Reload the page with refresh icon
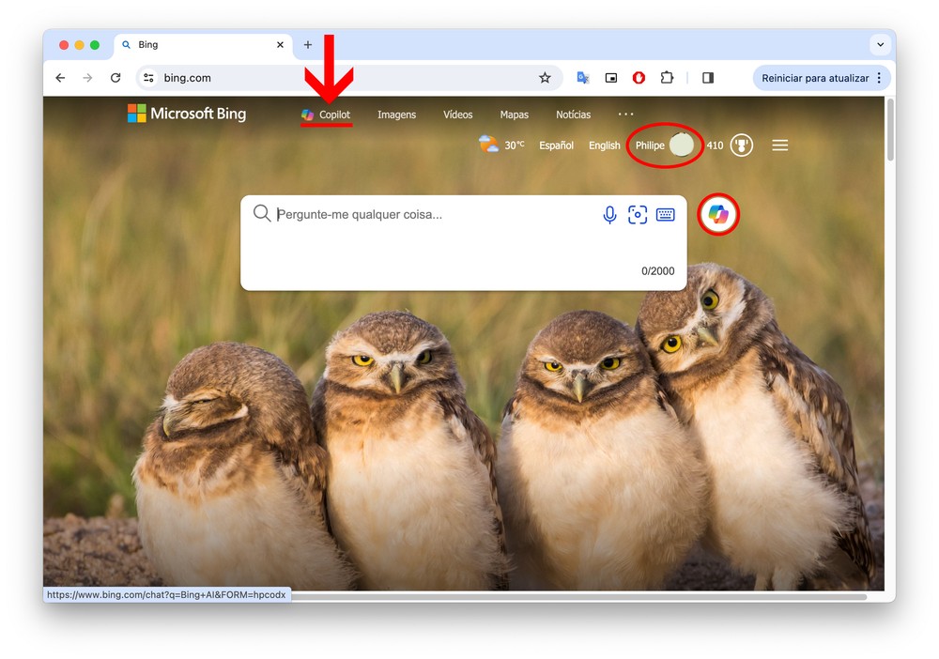Image resolution: width=939 pixels, height=659 pixels. 115,78
